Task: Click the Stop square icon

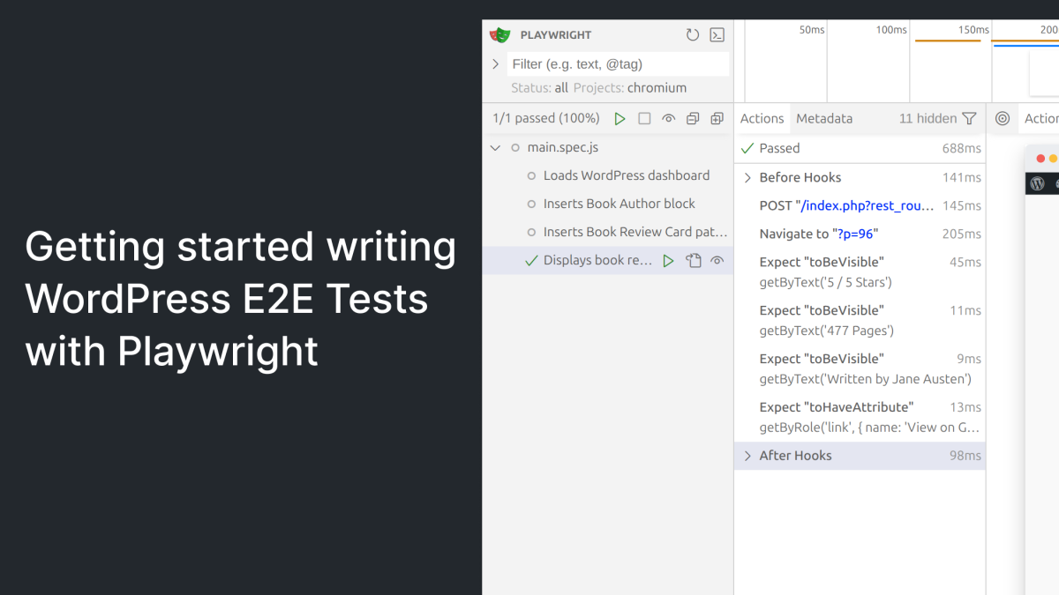Action: pyautogui.click(x=644, y=118)
